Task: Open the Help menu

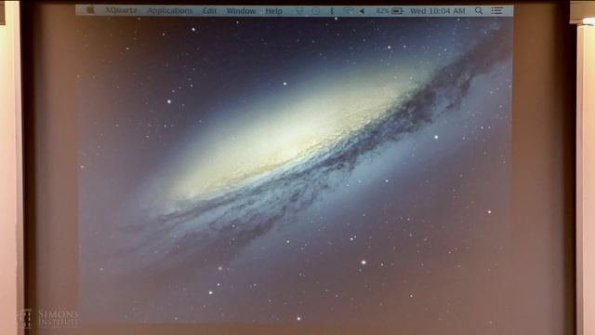Action: click(x=273, y=11)
